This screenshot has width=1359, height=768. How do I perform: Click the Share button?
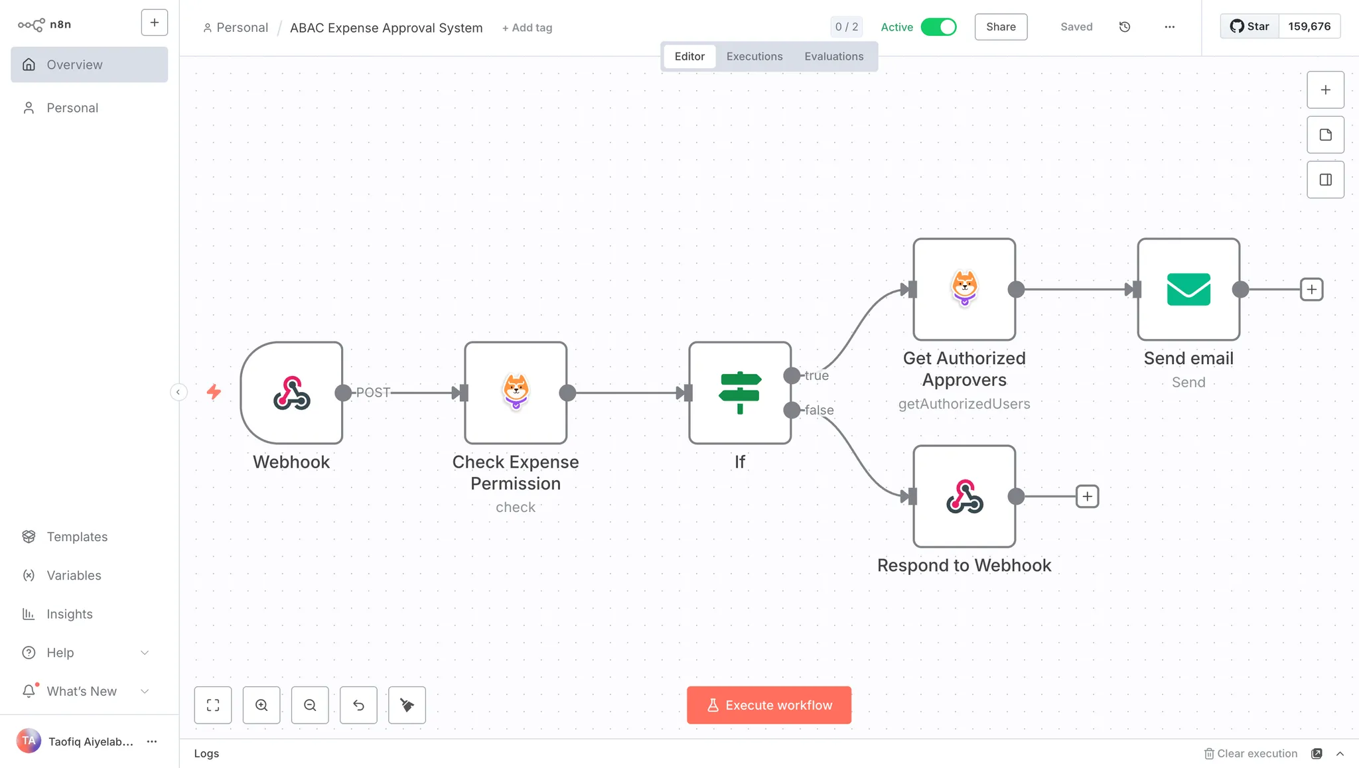[1001, 27]
